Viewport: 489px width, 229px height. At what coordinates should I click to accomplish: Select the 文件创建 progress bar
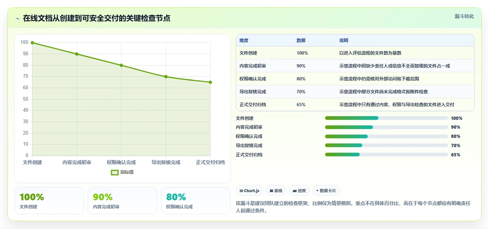click(x=386, y=118)
